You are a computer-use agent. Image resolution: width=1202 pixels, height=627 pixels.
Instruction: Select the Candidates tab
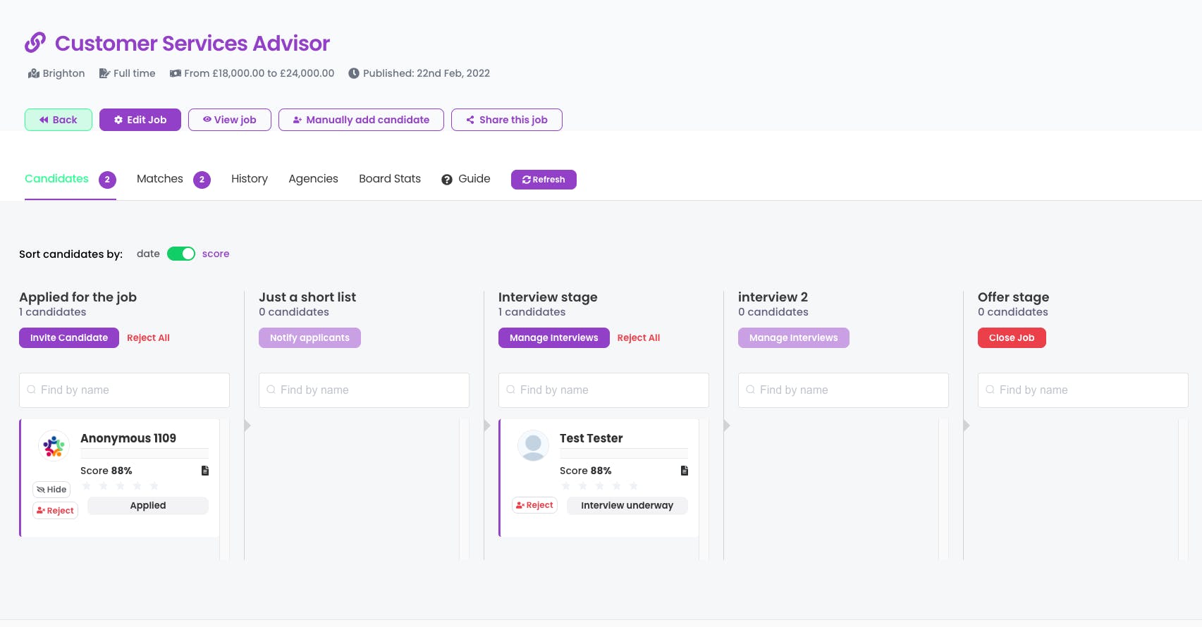tap(70, 179)
